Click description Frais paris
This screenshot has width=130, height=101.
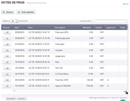[60, 44]
